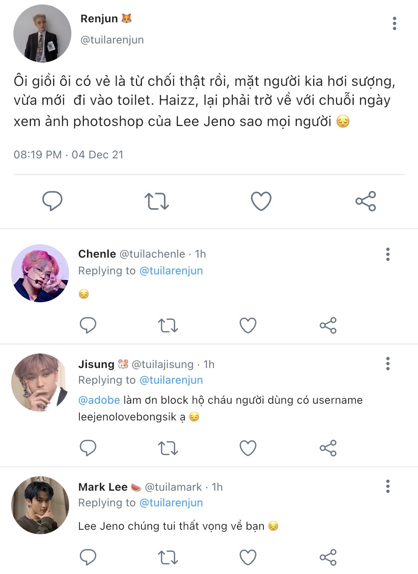Share Mark Lee's reply
Screen dimensions: 418x574
pos(328,557)
